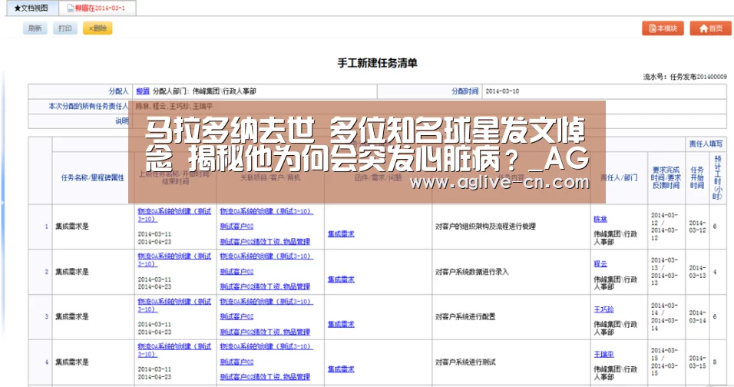Click the serial number 任务发布201400009
The width and height of the screenshot is (734, 387).
tap(699, 77)
